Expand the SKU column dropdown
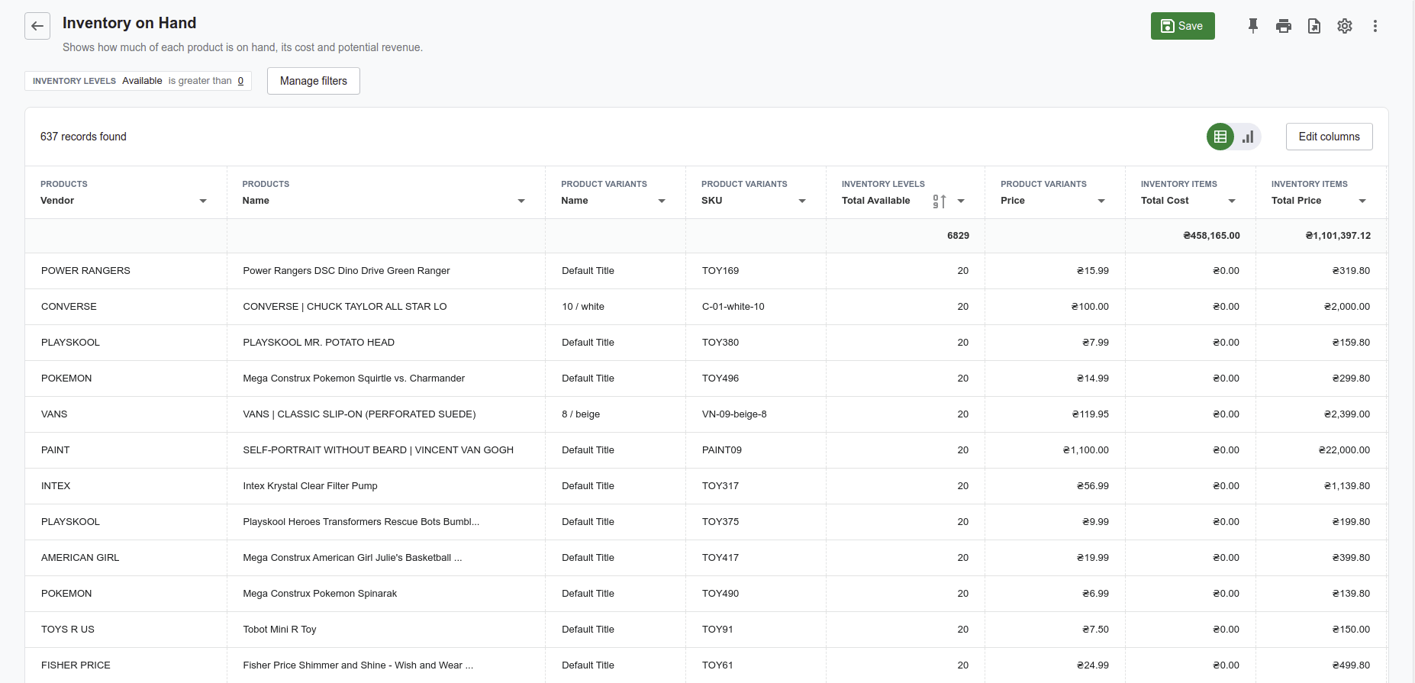 click(802, 201)
